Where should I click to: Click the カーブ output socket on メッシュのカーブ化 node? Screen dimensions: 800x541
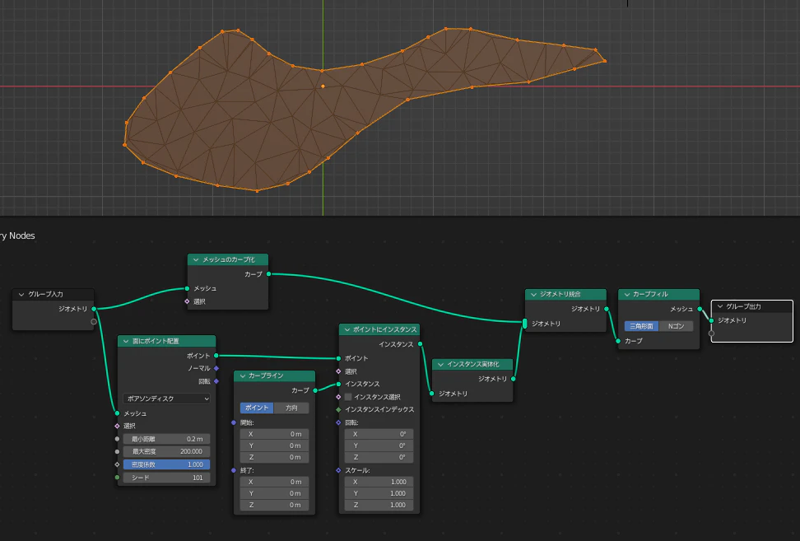[x=268, y=274]
